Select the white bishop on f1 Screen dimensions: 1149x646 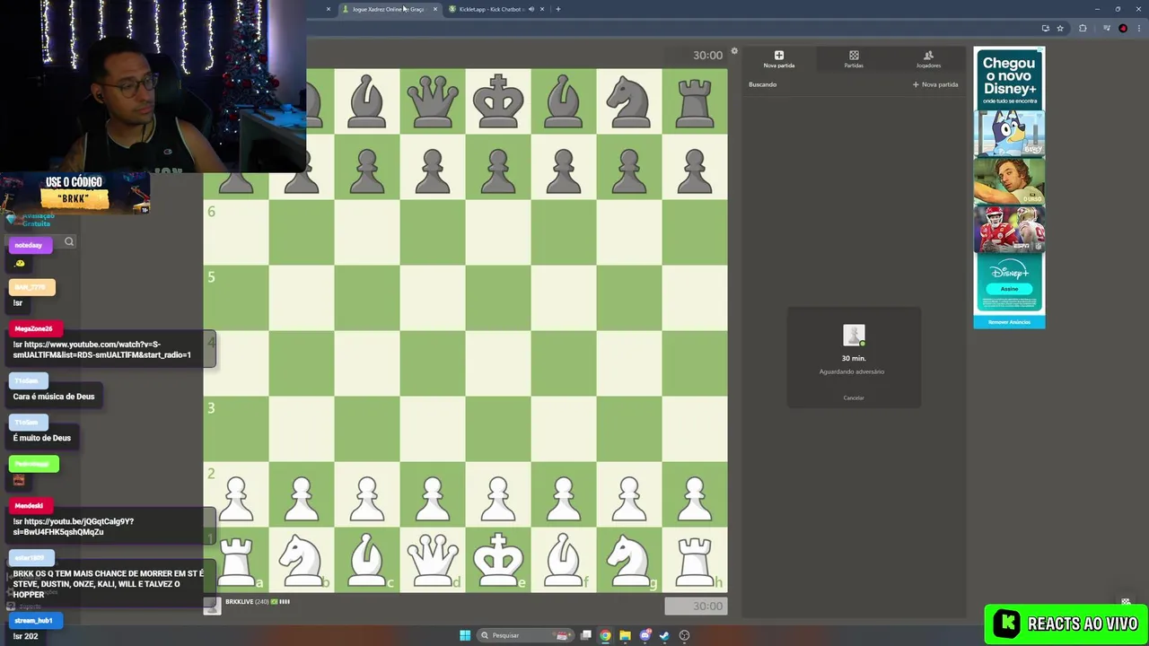click(564, 559)
